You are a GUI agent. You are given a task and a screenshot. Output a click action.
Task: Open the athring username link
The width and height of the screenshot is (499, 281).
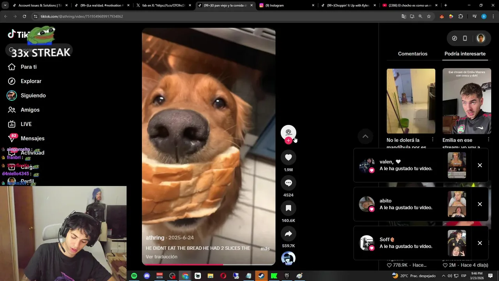point(155,238)
